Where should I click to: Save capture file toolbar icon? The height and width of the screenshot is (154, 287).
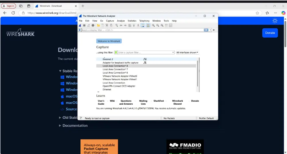click(103, 25)
